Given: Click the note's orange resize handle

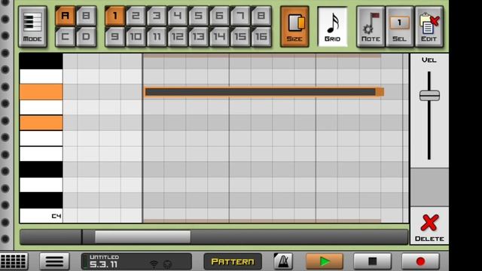Looking at the screenshot, I should (380, 92).
